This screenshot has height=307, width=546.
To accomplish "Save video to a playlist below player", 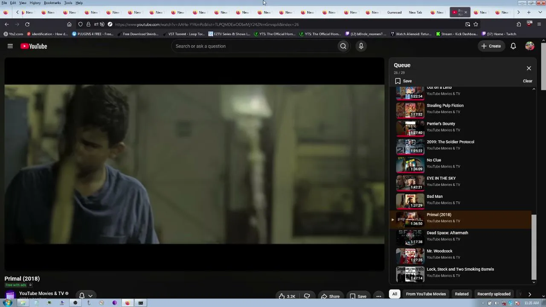I will tap(358, 296).
